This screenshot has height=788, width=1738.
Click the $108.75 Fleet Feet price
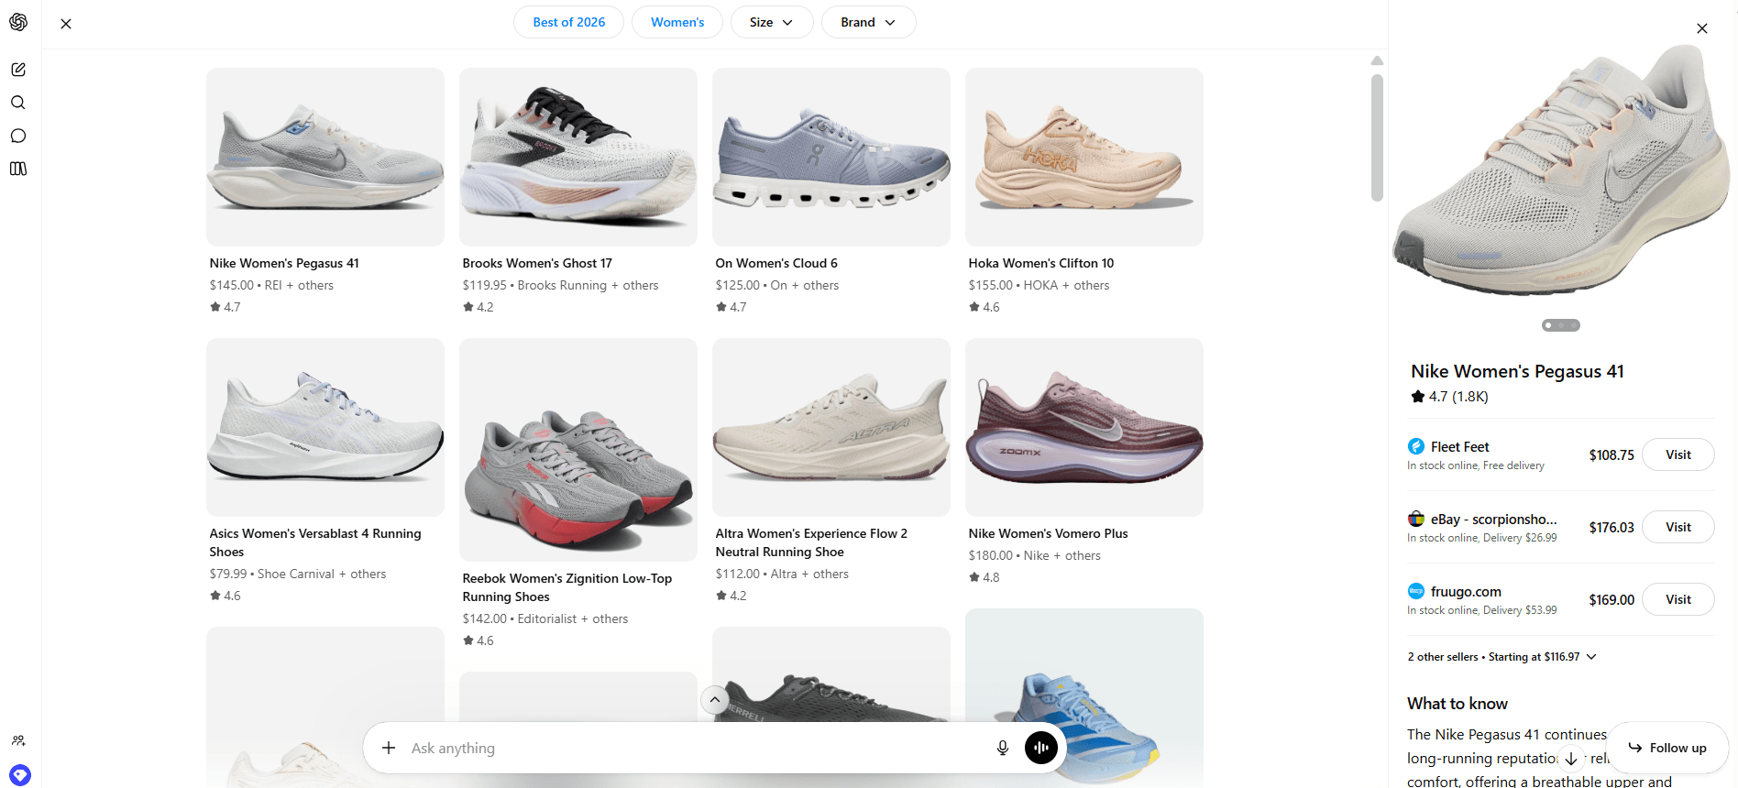pyautogui.click(x=1611, y=455)
